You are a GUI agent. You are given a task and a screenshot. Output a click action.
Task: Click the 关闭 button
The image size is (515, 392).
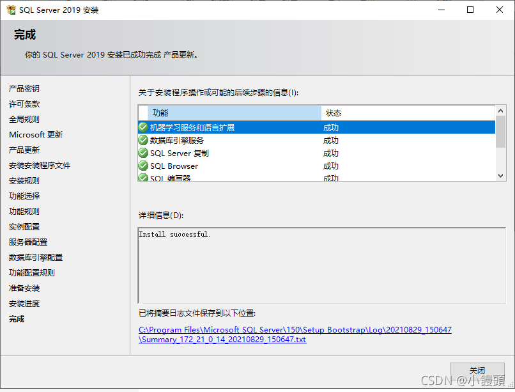[x=477, y=371]
